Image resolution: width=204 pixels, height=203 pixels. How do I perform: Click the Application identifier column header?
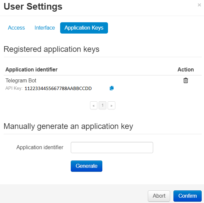pos(32,69)
